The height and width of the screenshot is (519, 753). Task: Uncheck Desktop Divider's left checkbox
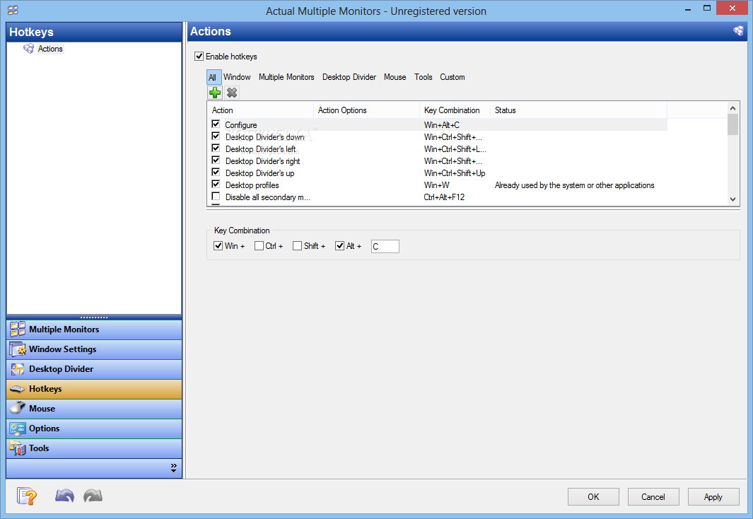[x=216, y=148]
